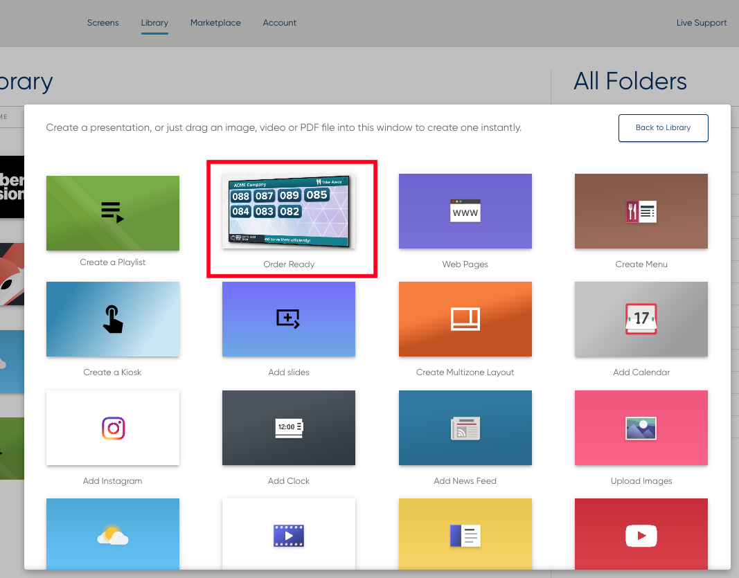739x578 pixels.
Task: Open the Order Ready template thumbnail
Action: [x=288, y=211]
